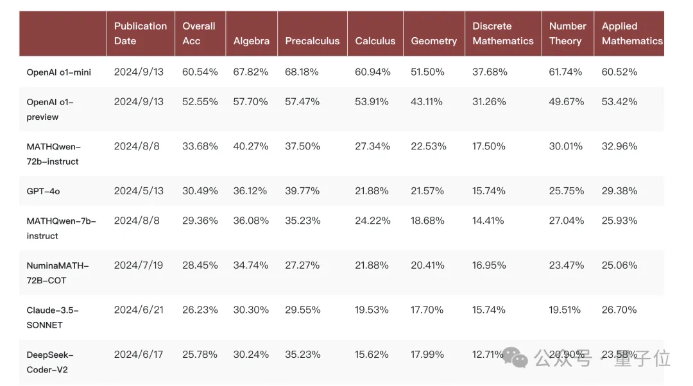Select the Precalculus column header
This screenshot has height=386, width=693.
312,41
